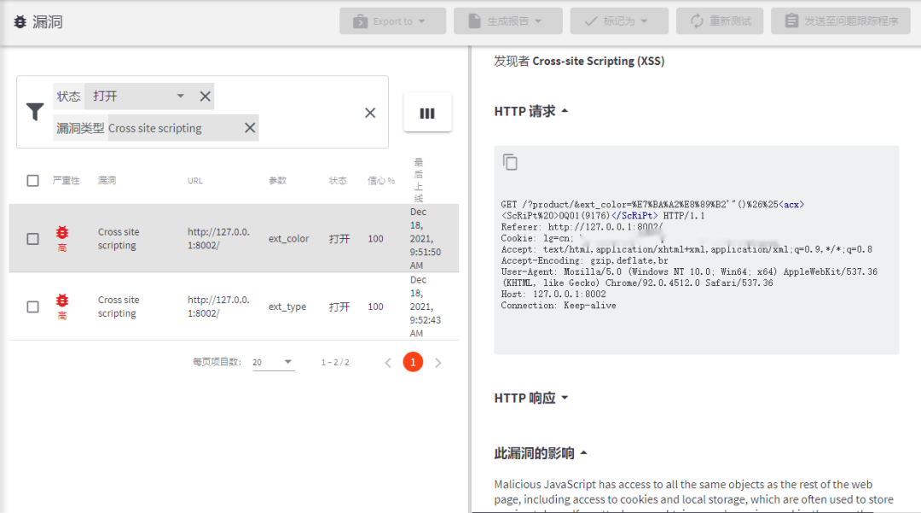The width and height of the screenshot is (921, 513).
Task: Click the 重新测试 button
Action: 720,21
